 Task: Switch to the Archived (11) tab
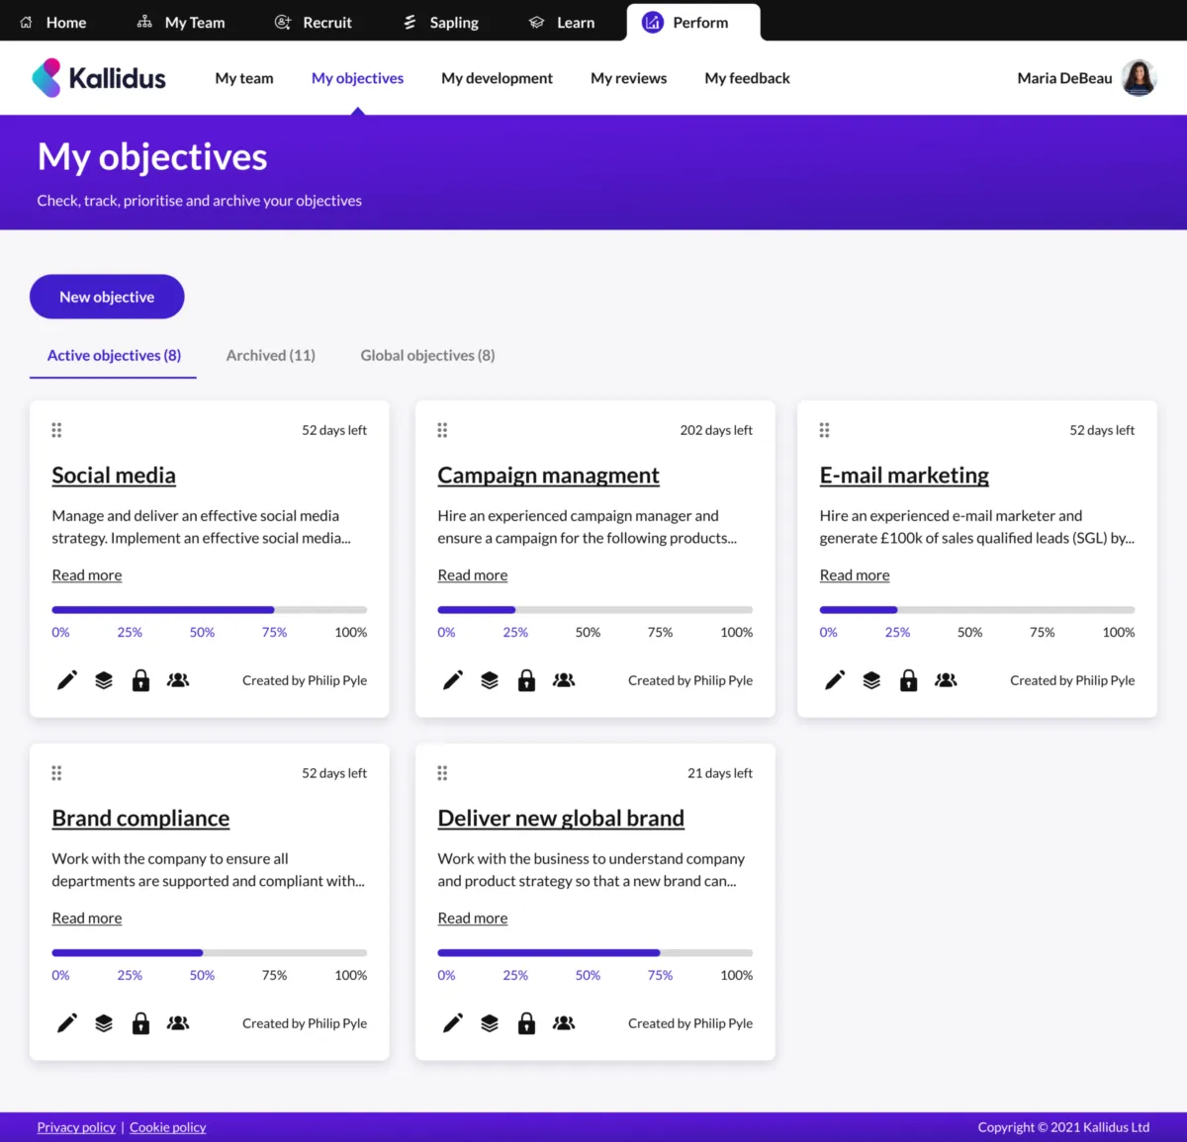tap(270, 356)
